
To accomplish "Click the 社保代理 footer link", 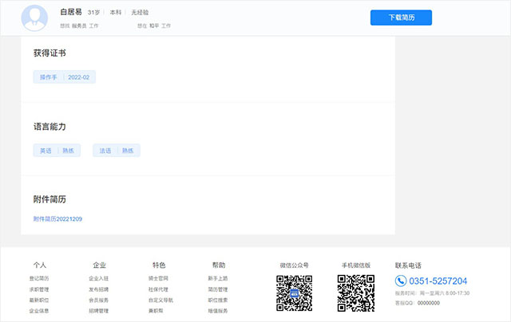I will point(158,289).
